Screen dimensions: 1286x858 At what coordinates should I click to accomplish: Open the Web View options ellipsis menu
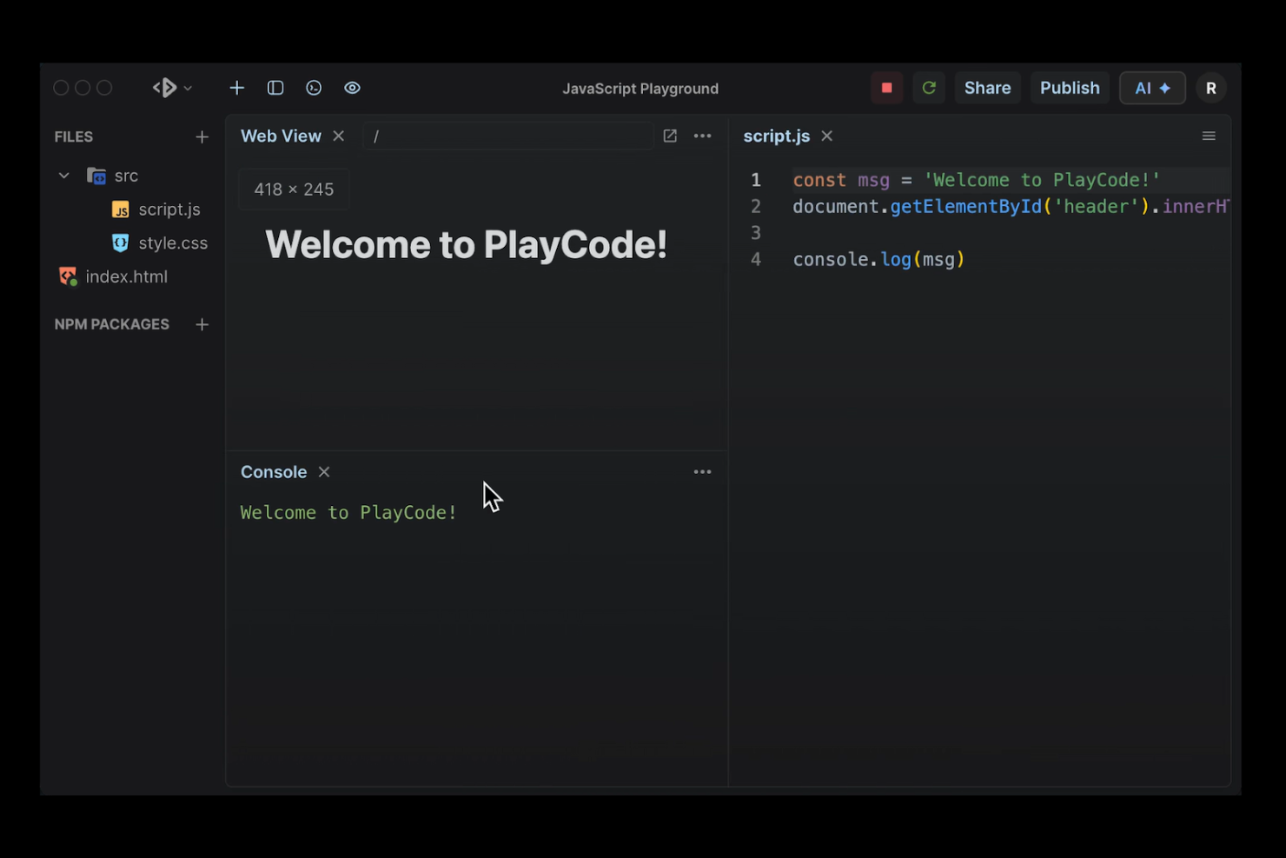702,136
